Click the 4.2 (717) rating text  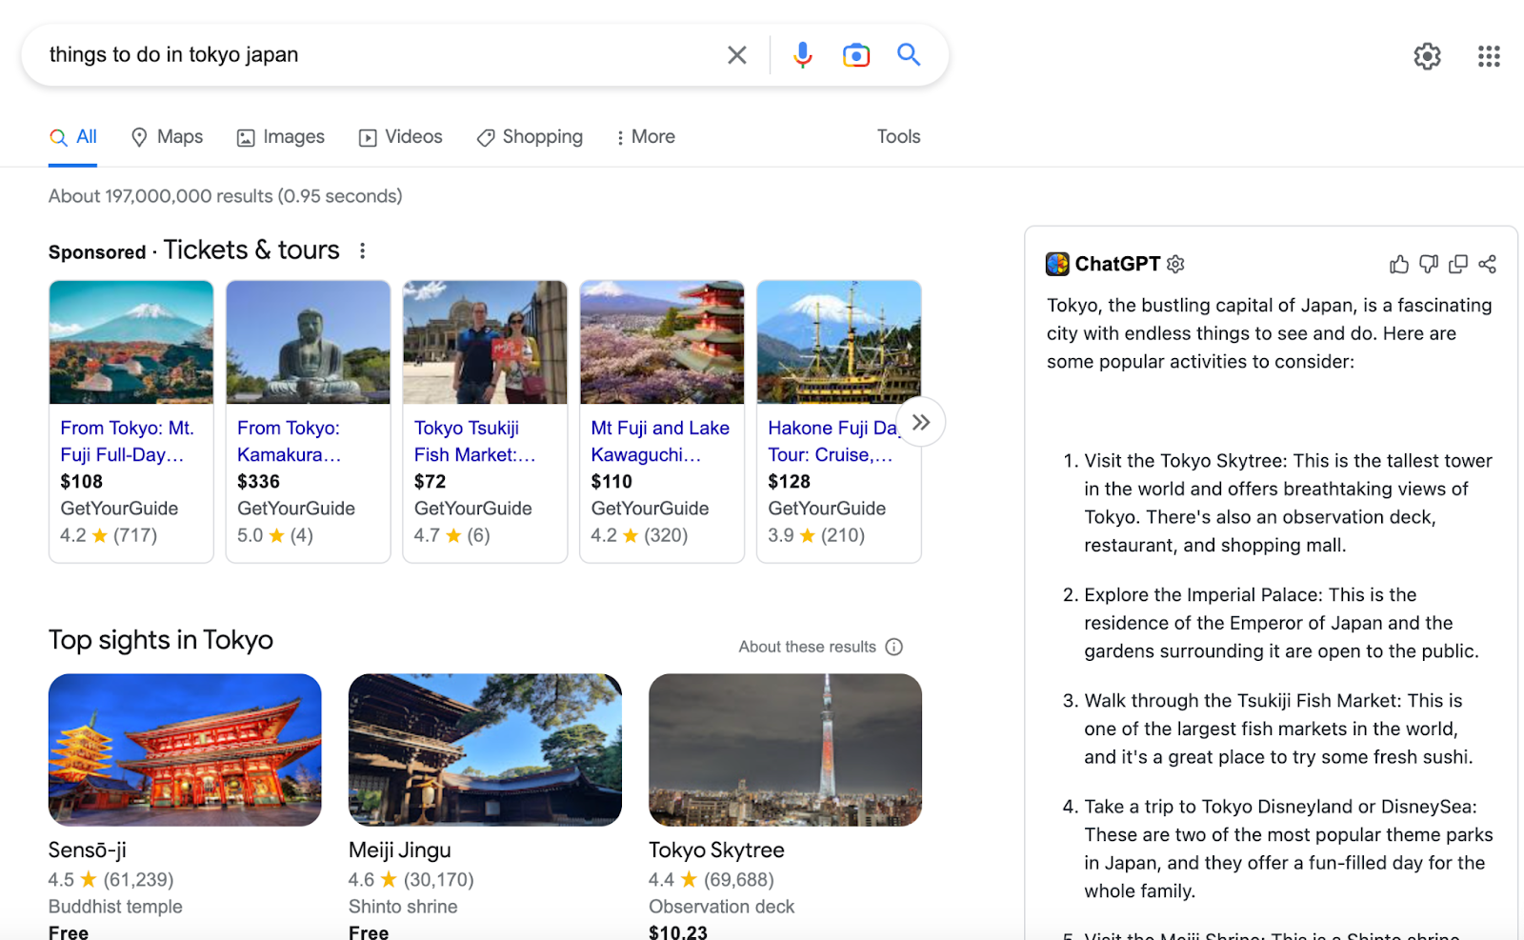coord(109,535)
